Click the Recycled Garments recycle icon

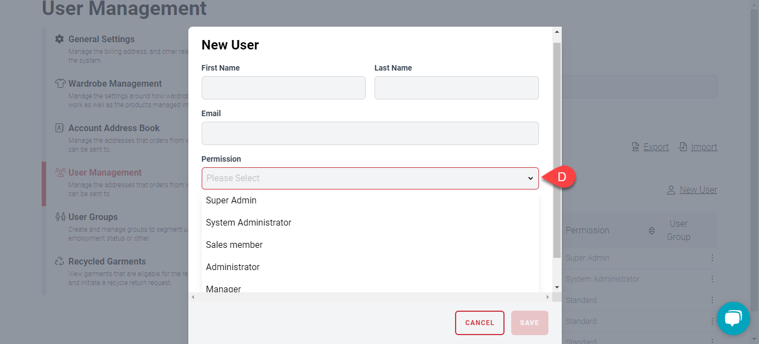click(60, 262)
